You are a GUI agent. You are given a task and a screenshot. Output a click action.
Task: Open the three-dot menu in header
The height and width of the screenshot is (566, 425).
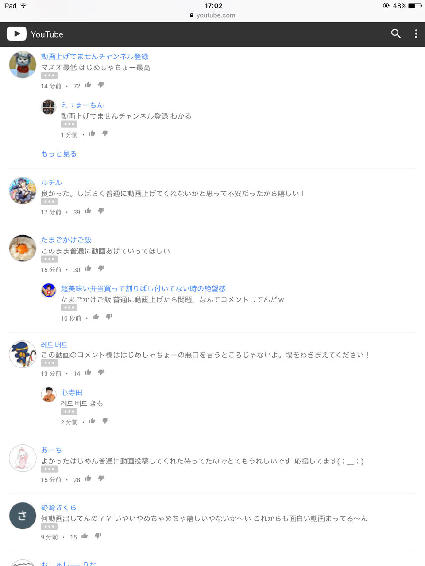click(416, 34)
